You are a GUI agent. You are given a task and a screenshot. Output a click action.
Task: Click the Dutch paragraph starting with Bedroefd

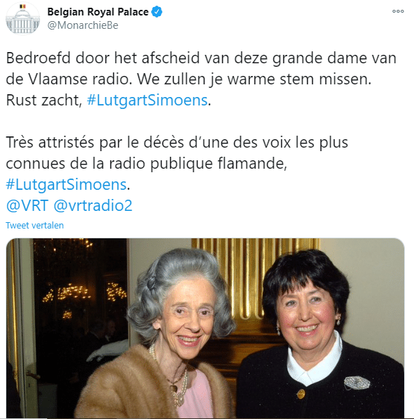pos(201,79)
